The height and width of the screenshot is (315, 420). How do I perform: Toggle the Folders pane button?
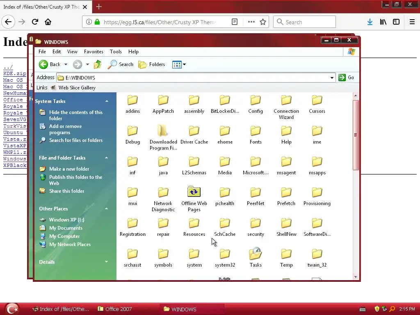[152, 64]
